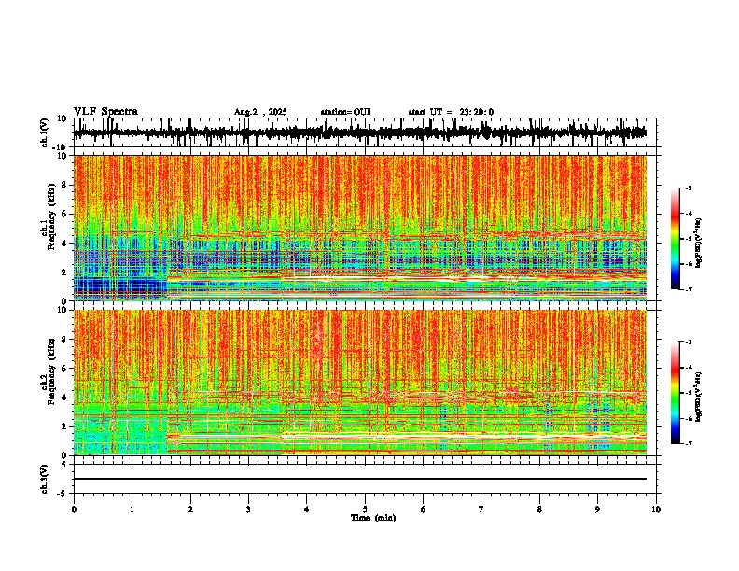Click the ch.1 spectrogram color scale bar
Image resolution: width=739 pixels, height=571 pixels.
click(x=676, y=239)
